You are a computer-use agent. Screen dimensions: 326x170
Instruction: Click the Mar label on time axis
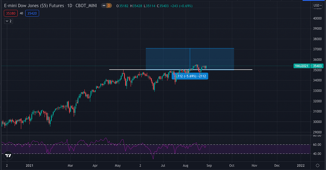70,166
